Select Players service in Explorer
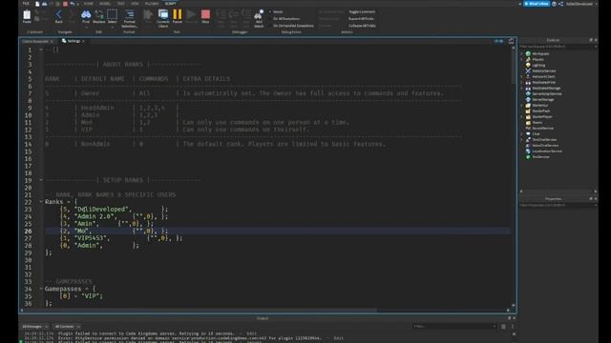The image size is (611, 343). (x=537, y=59)
